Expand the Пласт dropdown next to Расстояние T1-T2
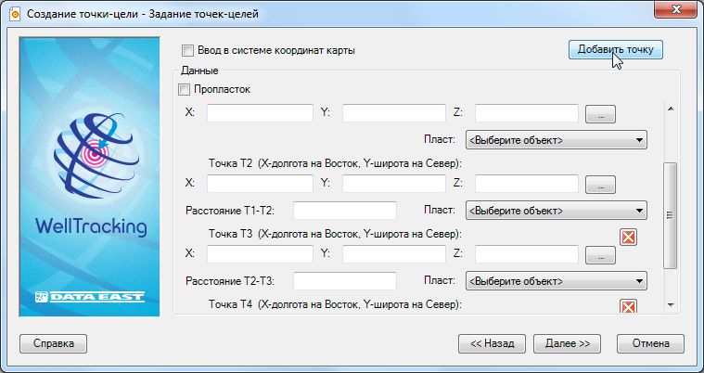Screen dimensions: 704x373 [x=555, y=211]
